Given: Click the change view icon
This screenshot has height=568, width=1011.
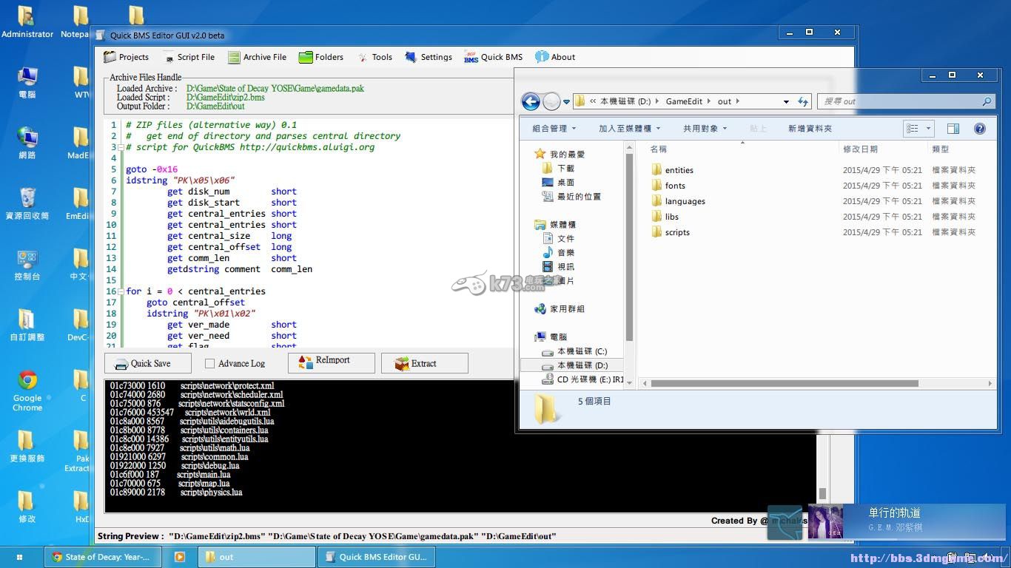Looking at the screenshot, I should click(x=913, y=129).
